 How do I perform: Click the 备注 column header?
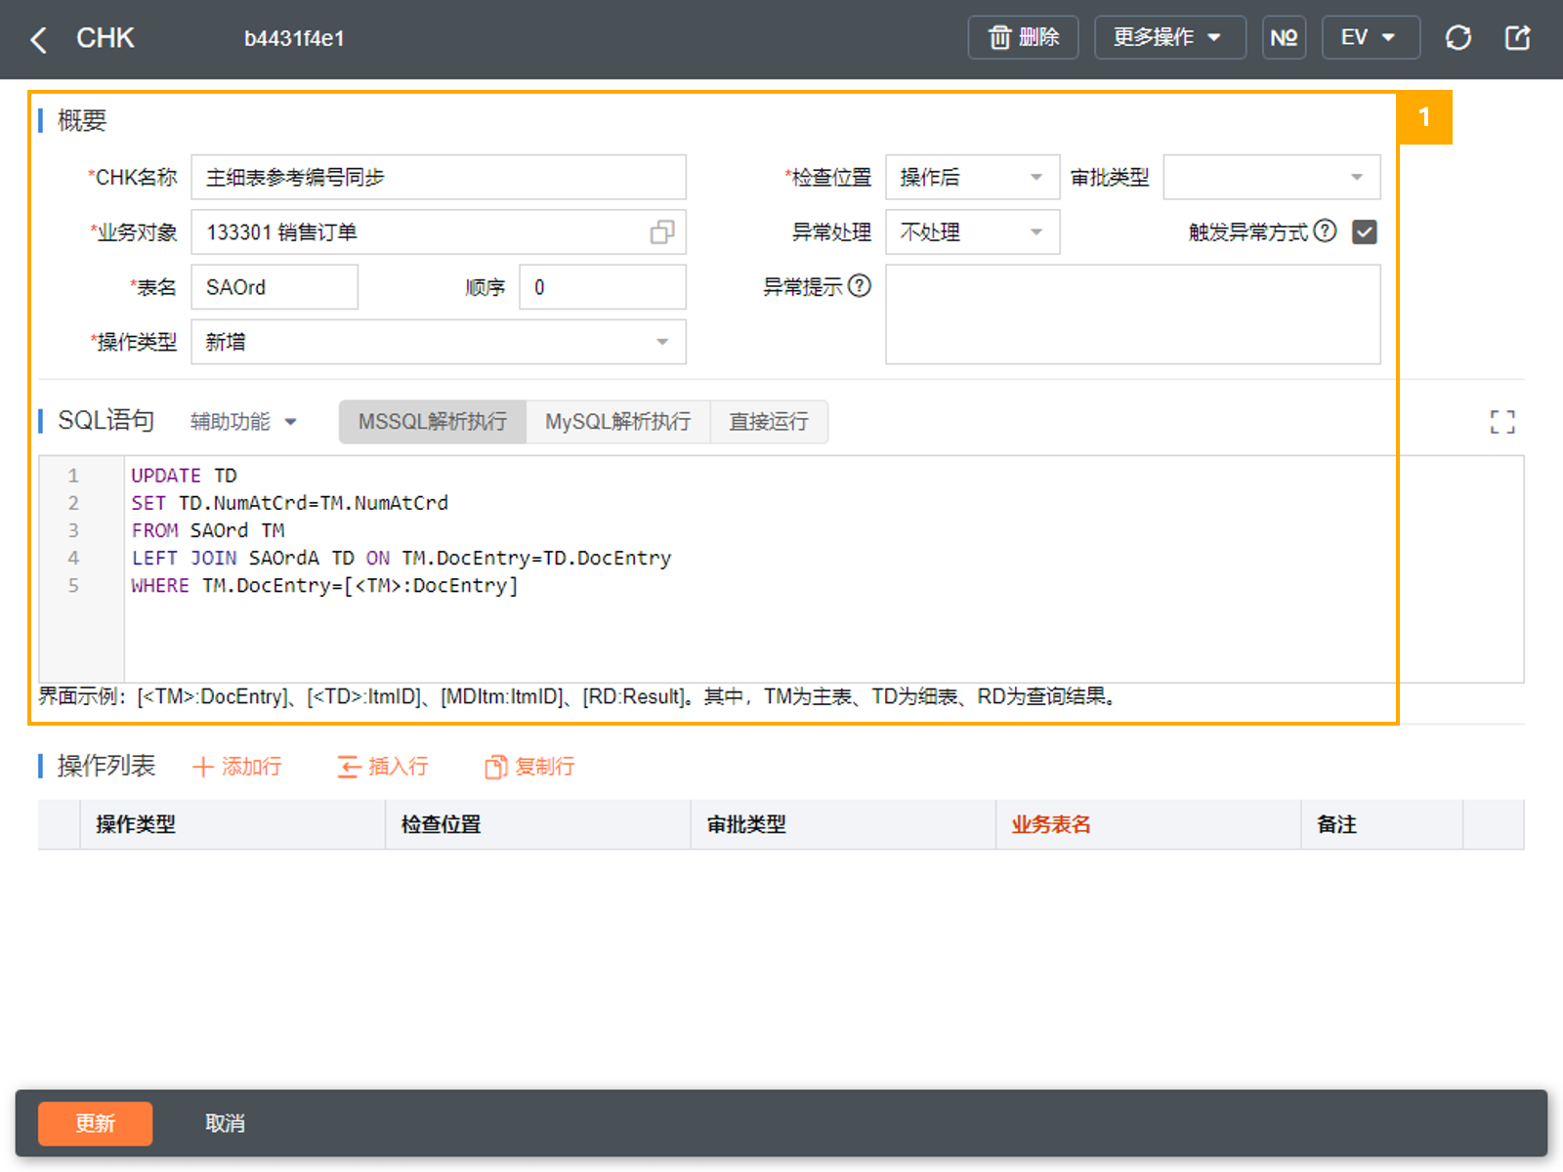[1382, 824]
